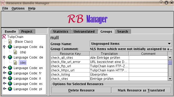Click the globe icon for Language Code: es
The image size is (174, 97).
(x=10, y=84)
